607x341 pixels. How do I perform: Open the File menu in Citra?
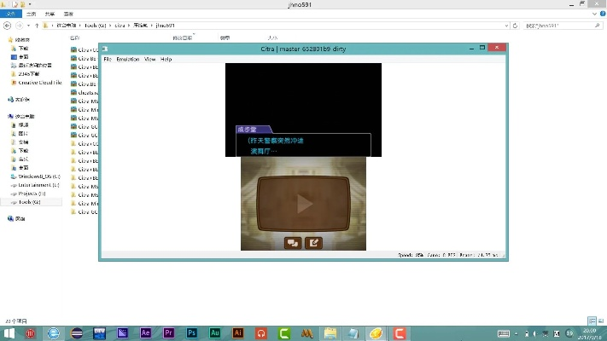[x=108, y=60]
